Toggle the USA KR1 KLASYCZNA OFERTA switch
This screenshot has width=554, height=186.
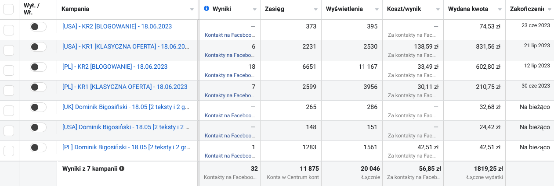tap(38, 47)
